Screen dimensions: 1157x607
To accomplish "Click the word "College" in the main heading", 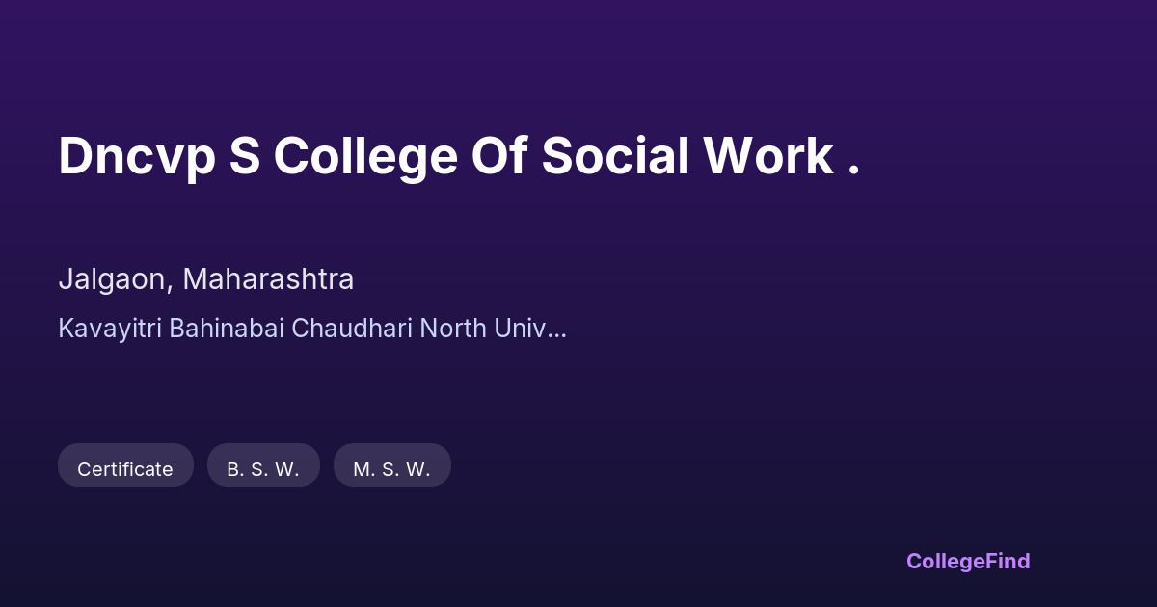I will point(365,156).
